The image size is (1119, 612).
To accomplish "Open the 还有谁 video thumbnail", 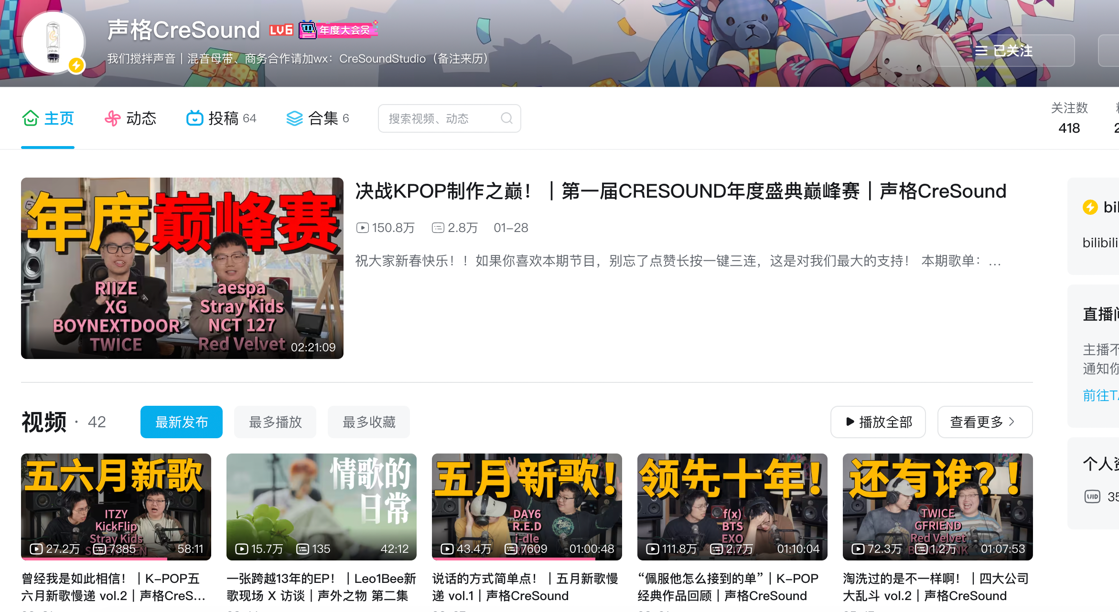I will (x=938, y=507).
